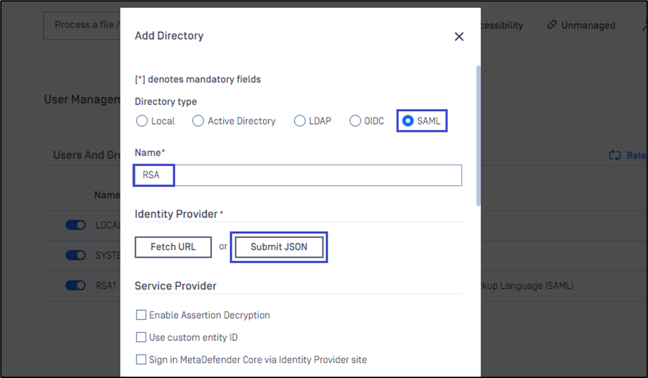
Task: Click the Unmanaged link icon
Action: click(x=552, y=25)
